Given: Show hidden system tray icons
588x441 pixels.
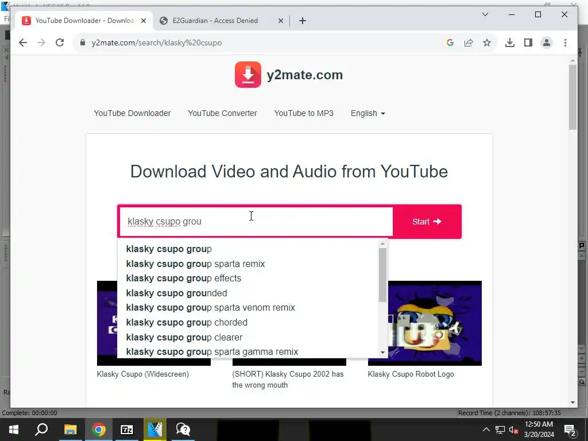Looking at the screenshot, I should (x=486, y=430).
